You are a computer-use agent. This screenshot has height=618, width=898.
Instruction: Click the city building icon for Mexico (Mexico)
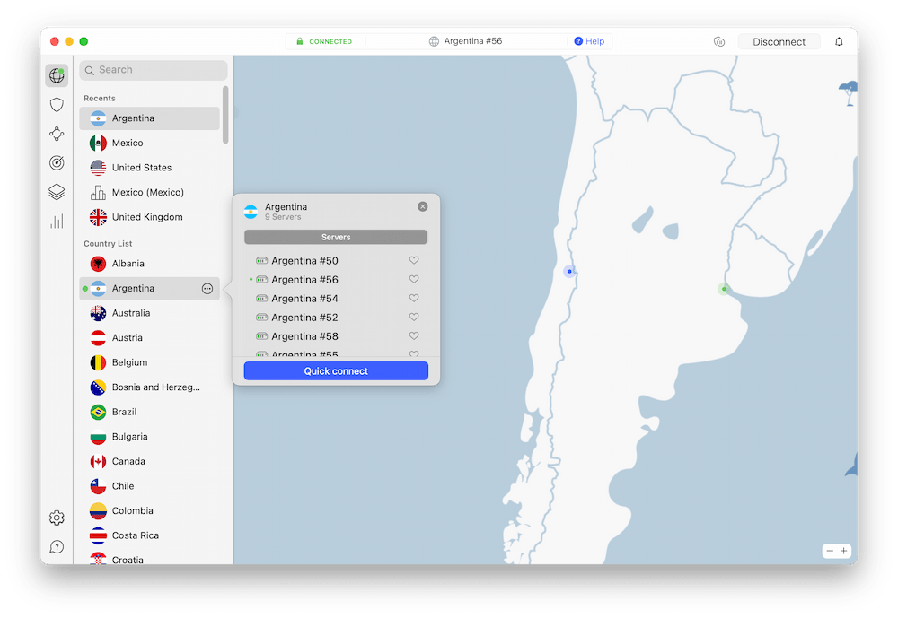98,192
